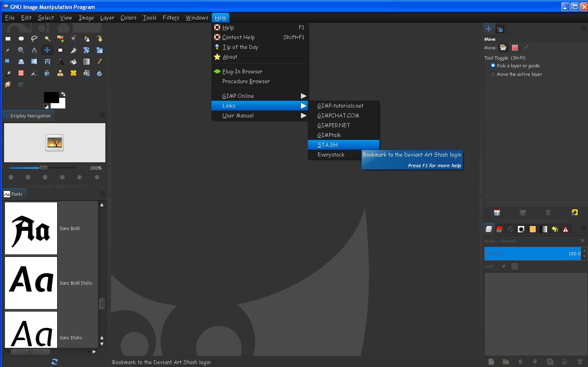Set Move mode to path

526,48
